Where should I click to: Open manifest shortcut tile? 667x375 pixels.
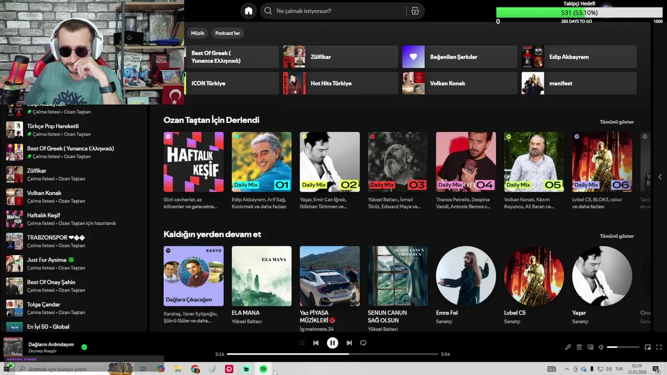(x=579, y=83)
